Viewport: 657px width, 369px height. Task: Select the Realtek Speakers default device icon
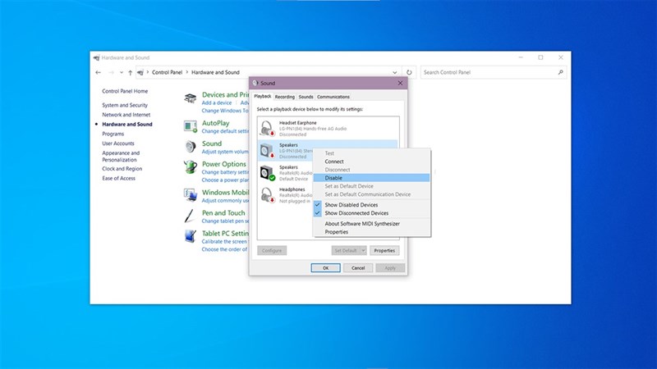coord(267,173)
